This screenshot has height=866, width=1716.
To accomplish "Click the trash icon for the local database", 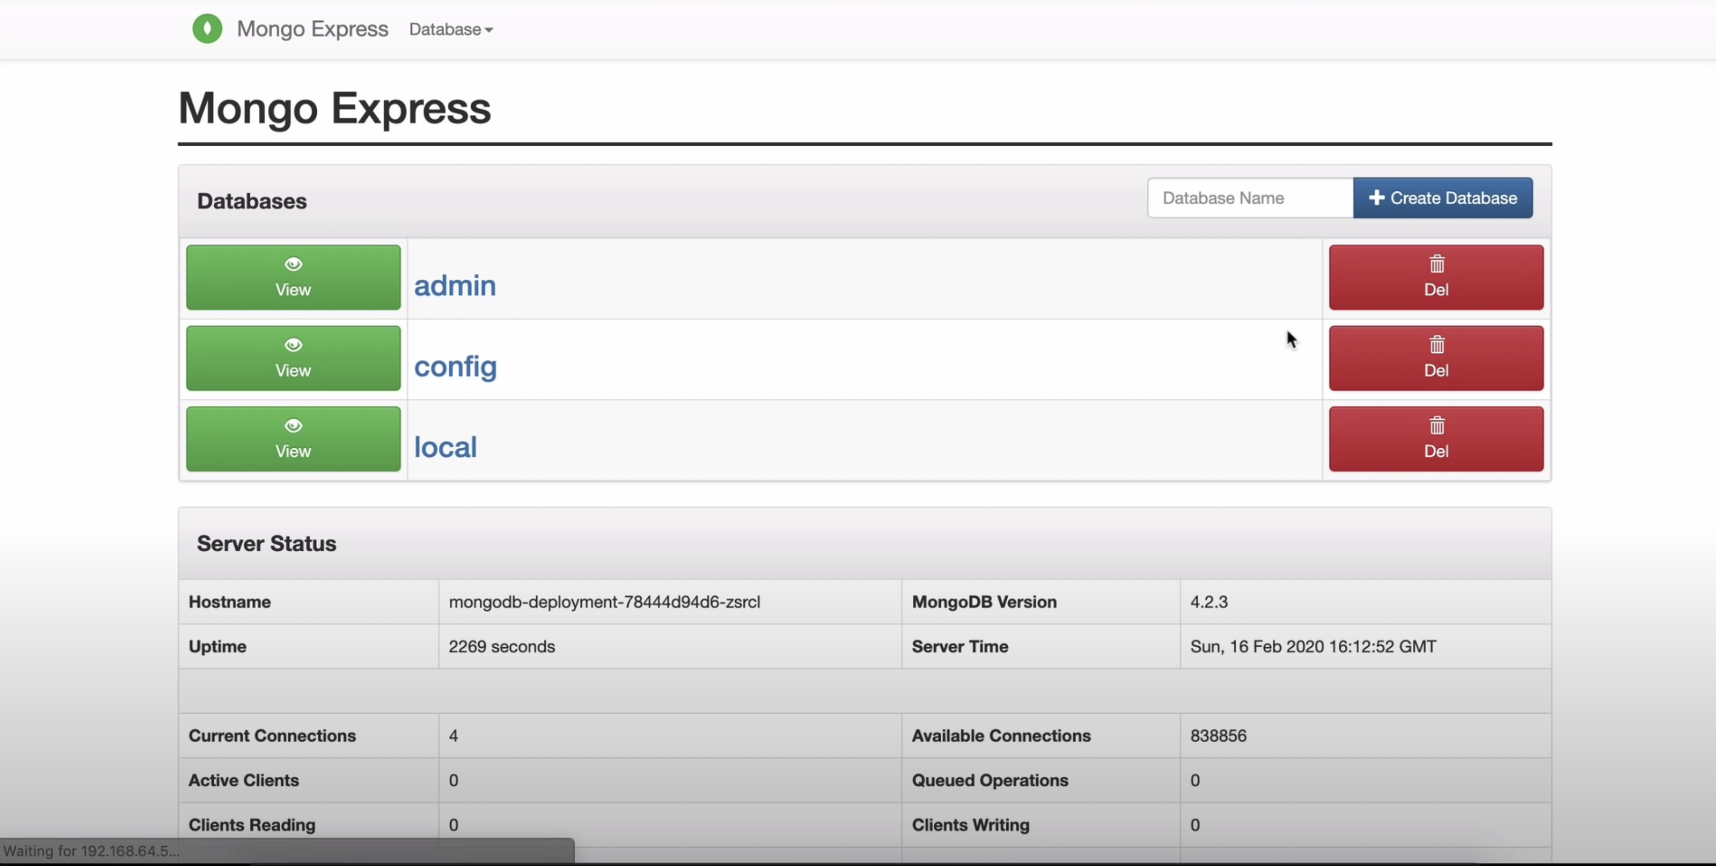I will (x=1437, y=426).
